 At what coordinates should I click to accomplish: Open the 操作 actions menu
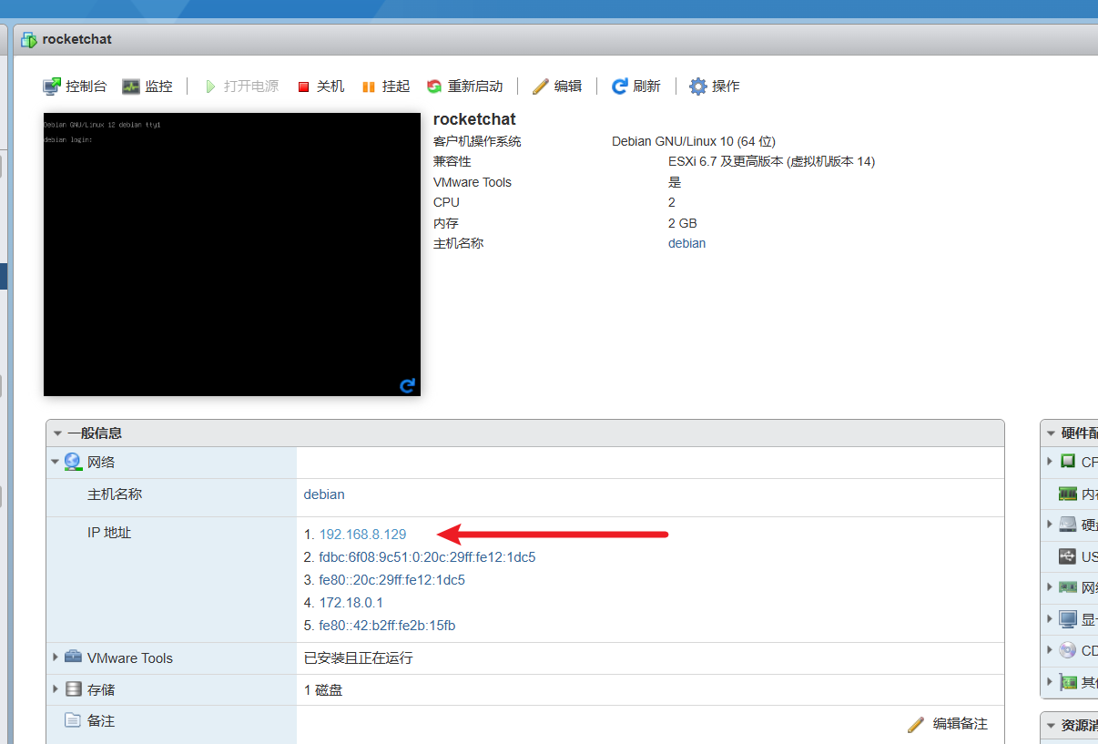click(x=715, y=87)
